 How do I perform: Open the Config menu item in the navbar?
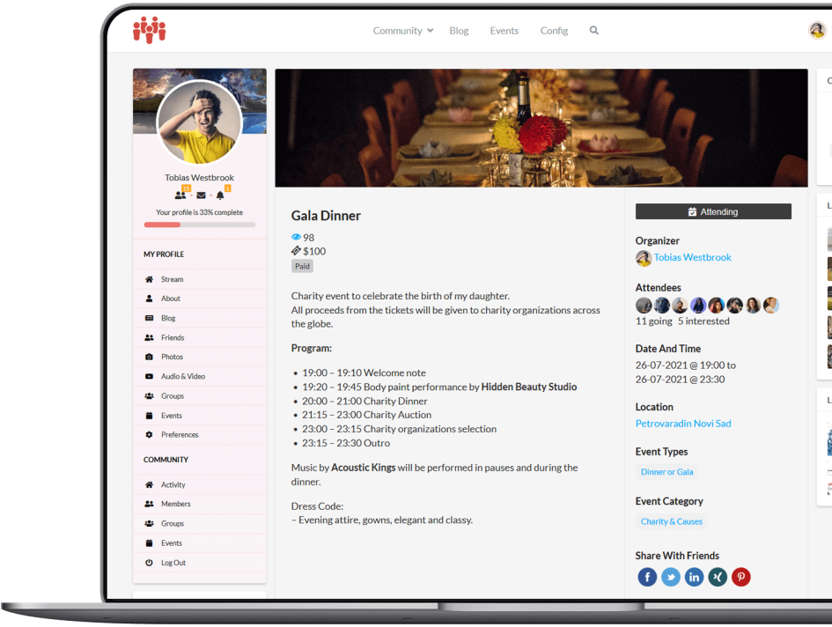pyautogui.click(x=554, y=31)
